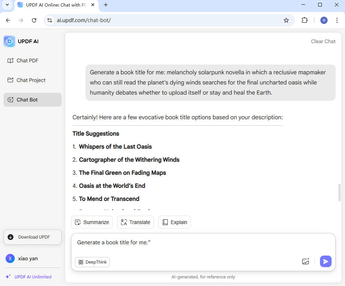Screen dimensions: 345x286
Task: Send the message with the arrow button
Action: point(326,261)
